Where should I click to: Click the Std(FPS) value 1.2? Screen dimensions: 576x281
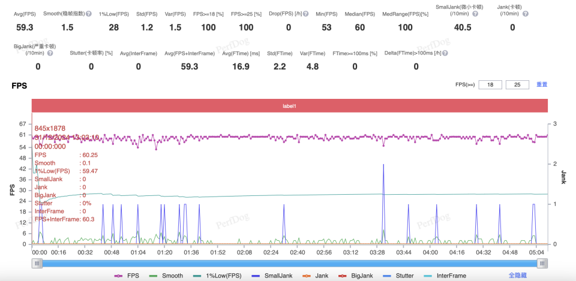(x=147, y=28)
